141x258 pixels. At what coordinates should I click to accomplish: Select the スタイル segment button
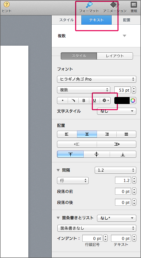tap(79, 56)
